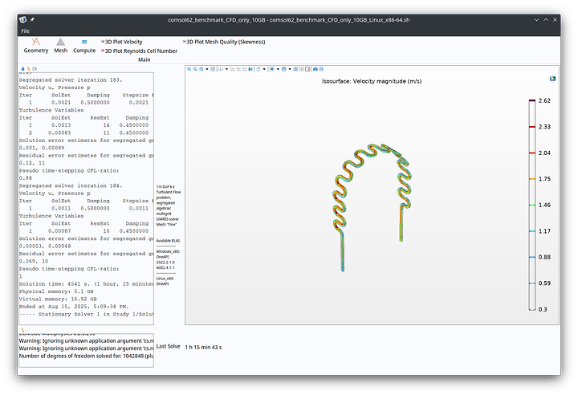Image resolution: width=578 pixels, height=395 pixels.
Task: Click the 'Main' ribbon group label
Action: click(x=144, y=59)
